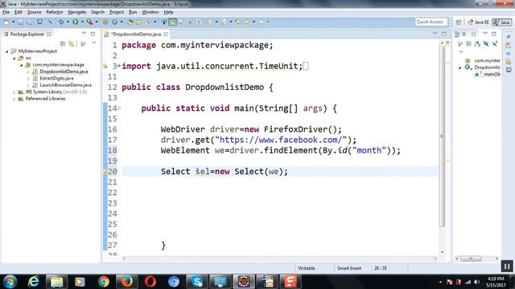Click the Chrome icon in taskbar

104,282
